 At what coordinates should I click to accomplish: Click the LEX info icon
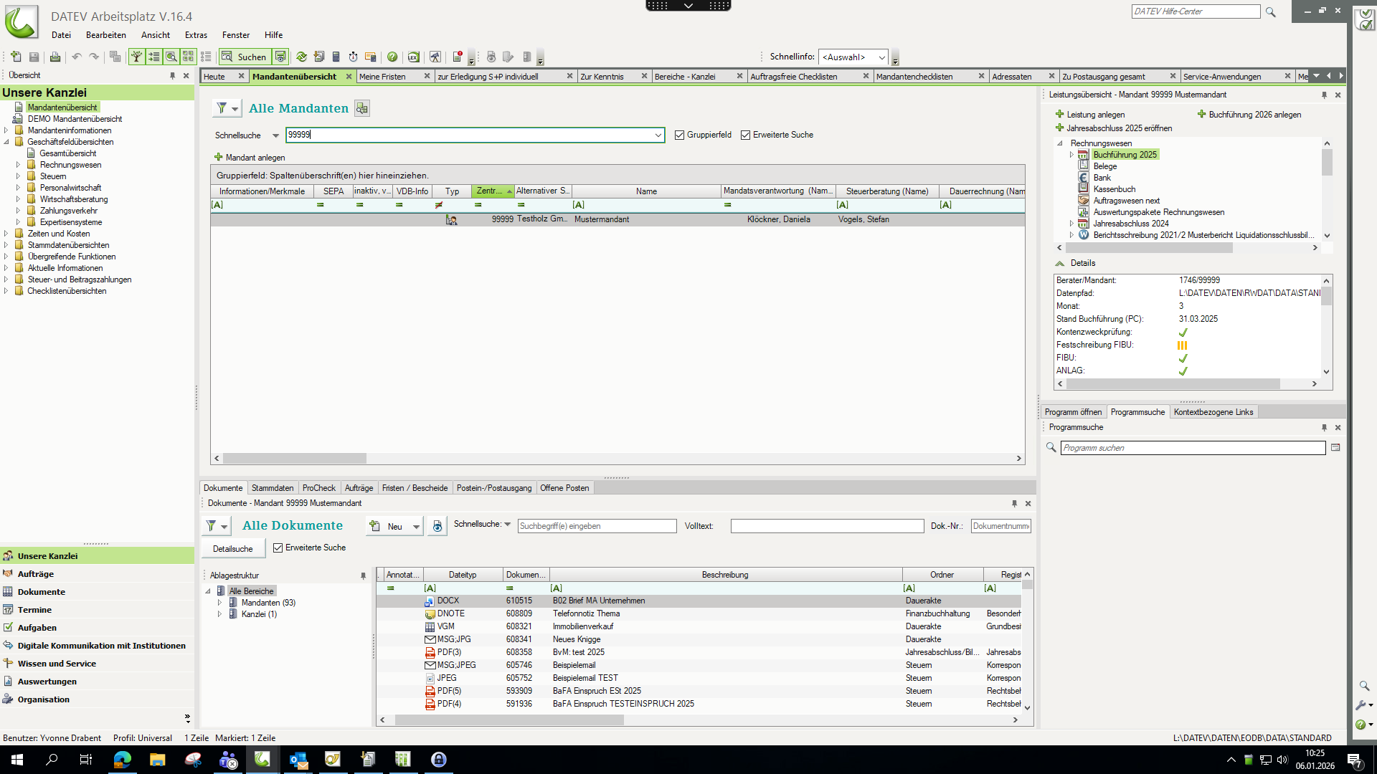coord(413,57)
